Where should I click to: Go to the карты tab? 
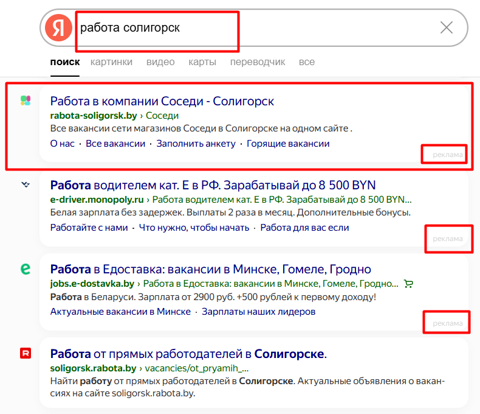[x=202, y=62]
